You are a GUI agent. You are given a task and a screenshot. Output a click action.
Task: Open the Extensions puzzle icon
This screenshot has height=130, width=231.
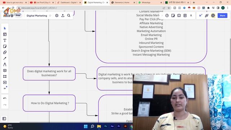[208, 8]
